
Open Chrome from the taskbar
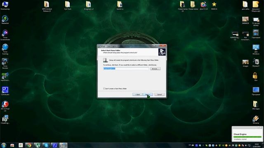tap(29, 145)
